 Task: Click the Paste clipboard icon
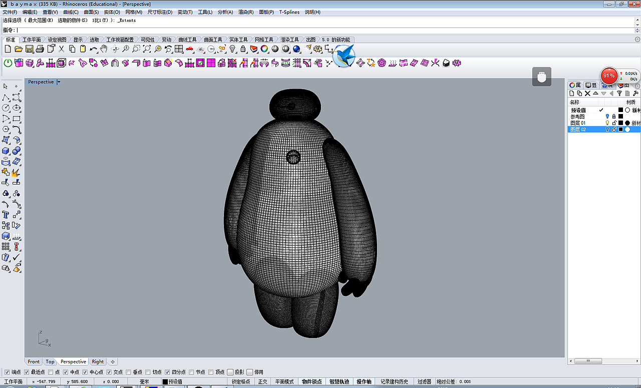[83, 49]
